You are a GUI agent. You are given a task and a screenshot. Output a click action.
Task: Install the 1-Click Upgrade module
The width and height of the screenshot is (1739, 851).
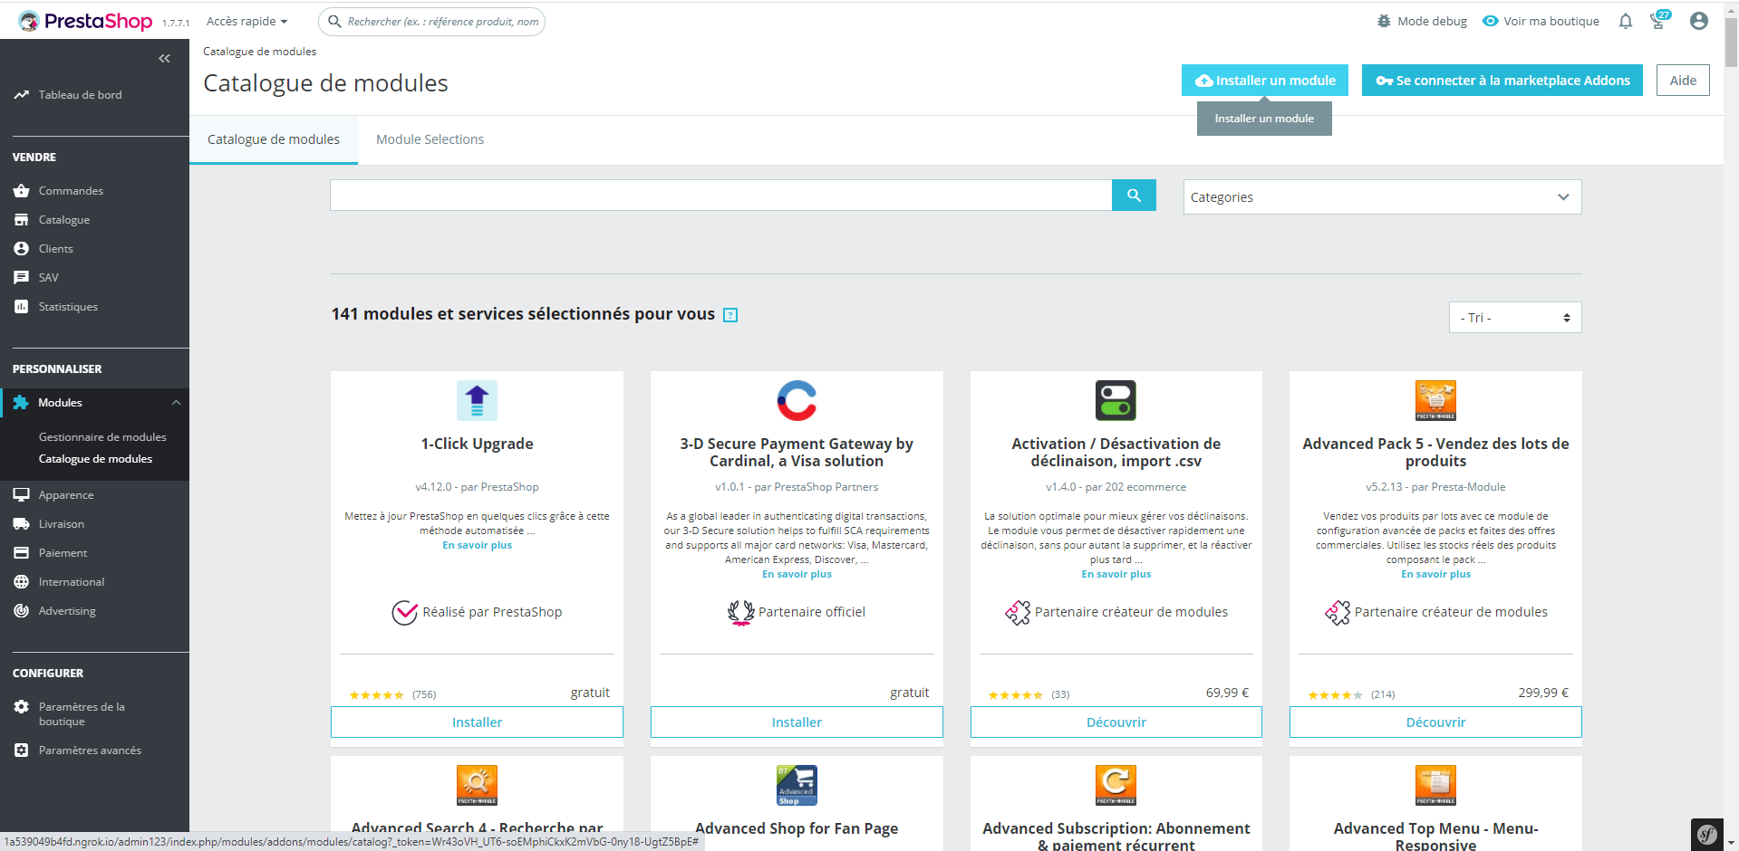coord(477,722)
